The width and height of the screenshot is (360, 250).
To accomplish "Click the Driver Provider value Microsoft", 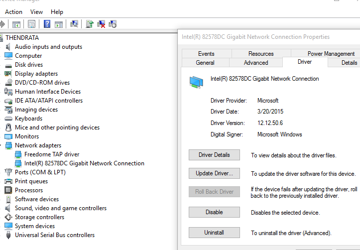I will tap(268, 101).
